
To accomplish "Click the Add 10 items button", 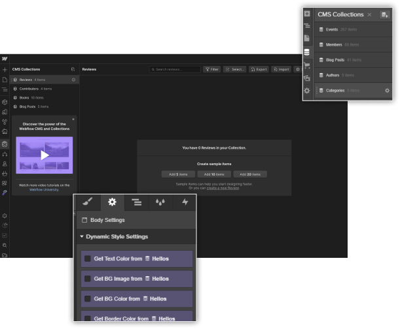I will (214, 174).
